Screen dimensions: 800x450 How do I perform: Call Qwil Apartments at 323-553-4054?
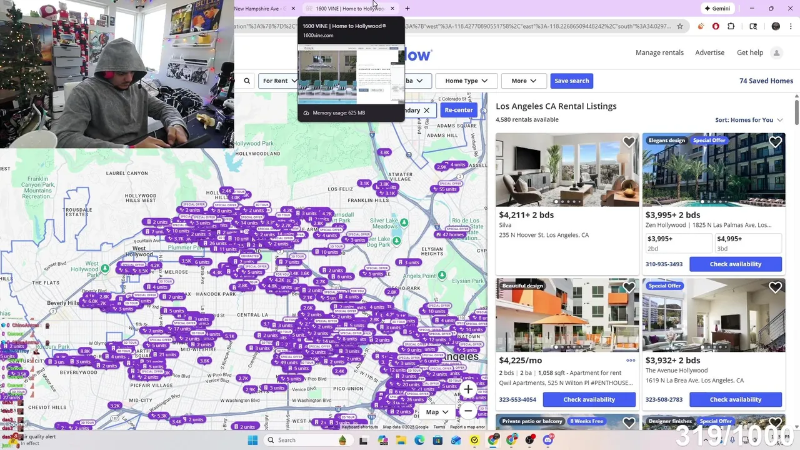tap(517, 399)
